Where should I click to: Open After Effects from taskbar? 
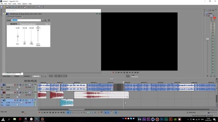(144, 119)
